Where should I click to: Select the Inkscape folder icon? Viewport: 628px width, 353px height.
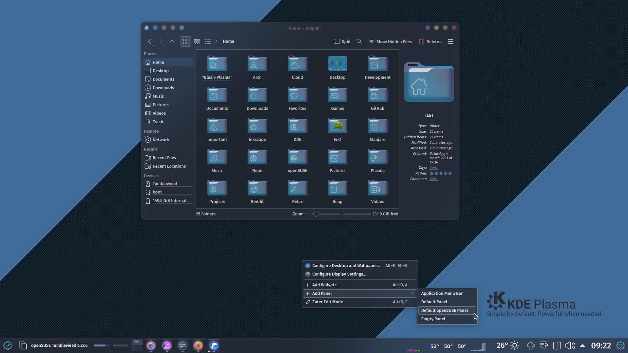click(x=257, y=126)
